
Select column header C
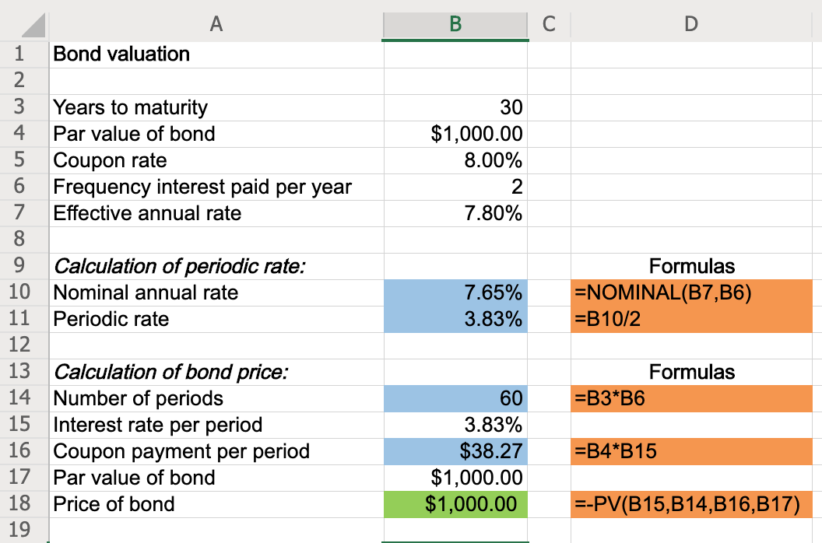click(548, 24)
